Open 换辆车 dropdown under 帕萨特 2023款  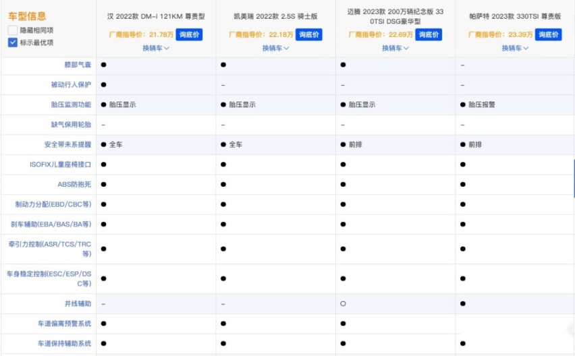pos(515,48)
